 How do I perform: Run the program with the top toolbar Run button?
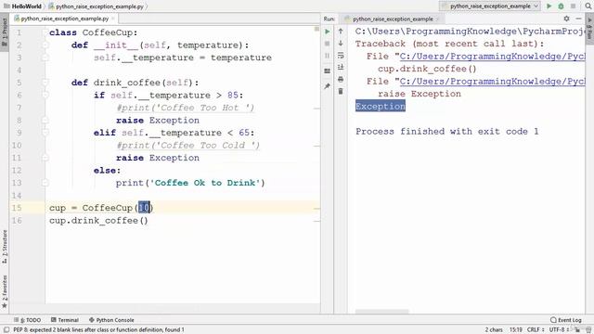coord(549,6)
